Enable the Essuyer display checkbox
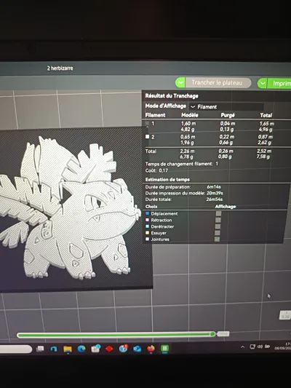Screen dimensions: 291x388 [x=217, y=233]
